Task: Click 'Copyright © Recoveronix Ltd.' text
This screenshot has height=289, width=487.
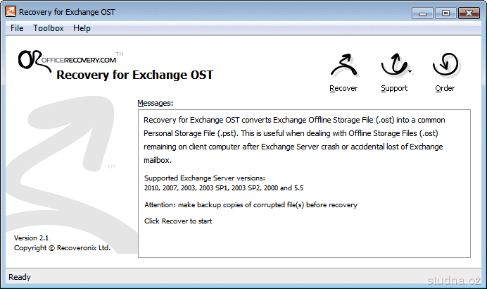Action: tap(62, 248)
